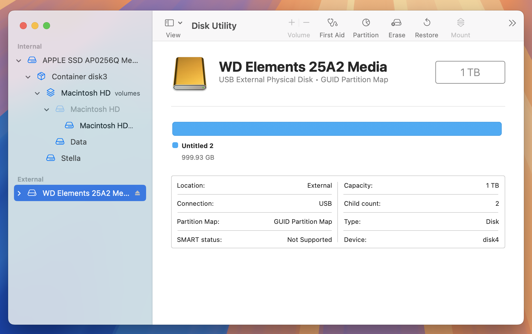
Task: Select APPLE SSD AP0256Q Me... row
Action: click(80, 60)
